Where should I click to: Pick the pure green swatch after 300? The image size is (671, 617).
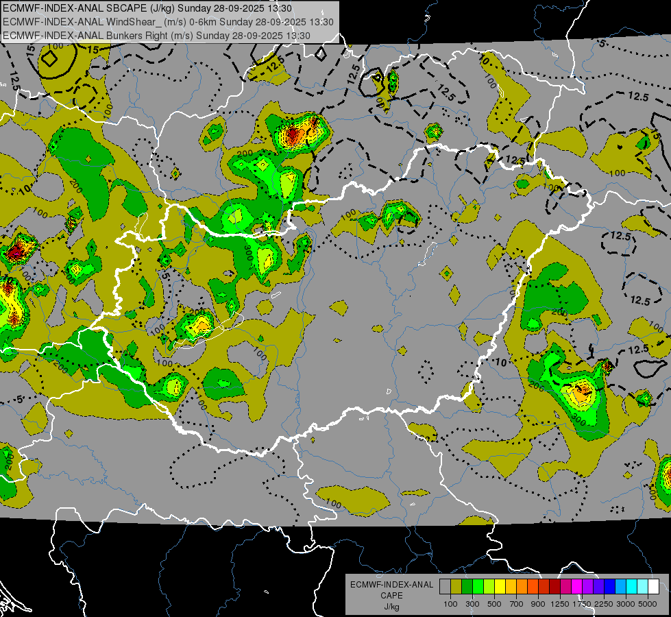pyautogui.click(x=478, y=587)
